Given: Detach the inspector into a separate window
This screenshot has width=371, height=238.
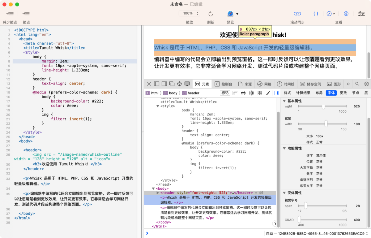Looking at the screenshot, I should [172, 84].
